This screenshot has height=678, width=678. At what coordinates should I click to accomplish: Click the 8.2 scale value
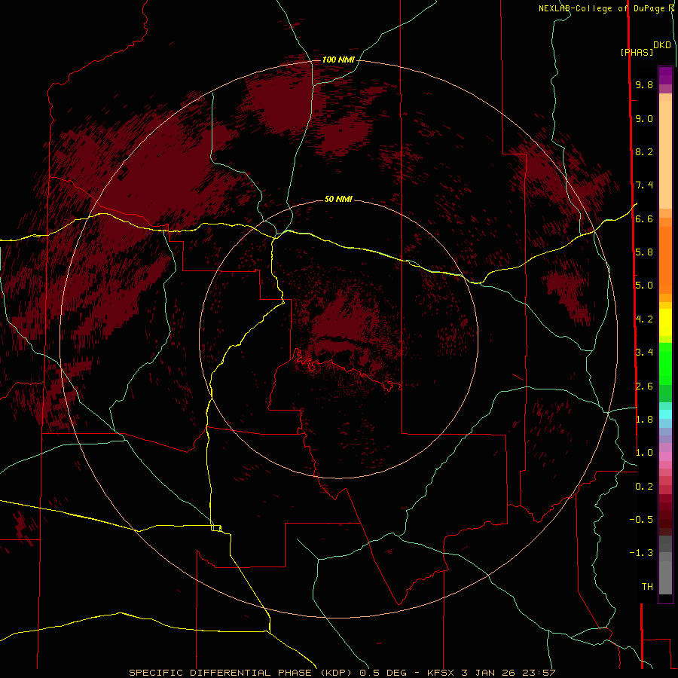click(644, 151)
